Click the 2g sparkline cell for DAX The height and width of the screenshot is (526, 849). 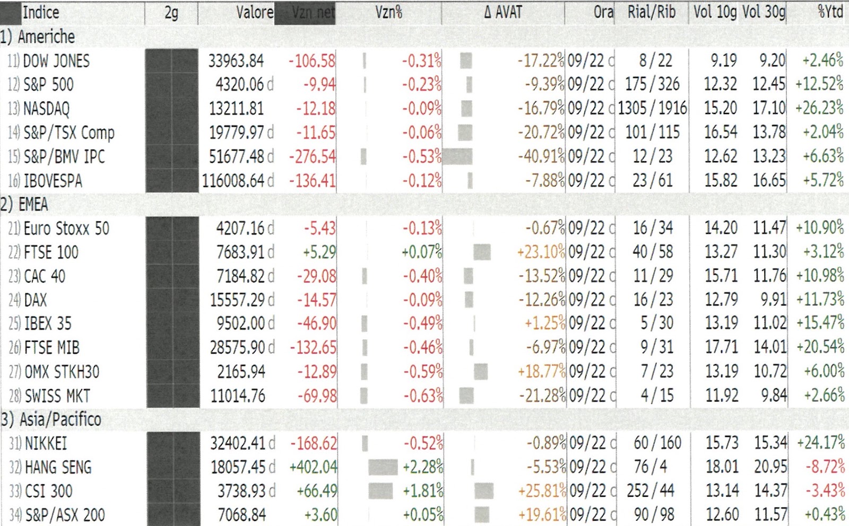(x=172, y=300)
